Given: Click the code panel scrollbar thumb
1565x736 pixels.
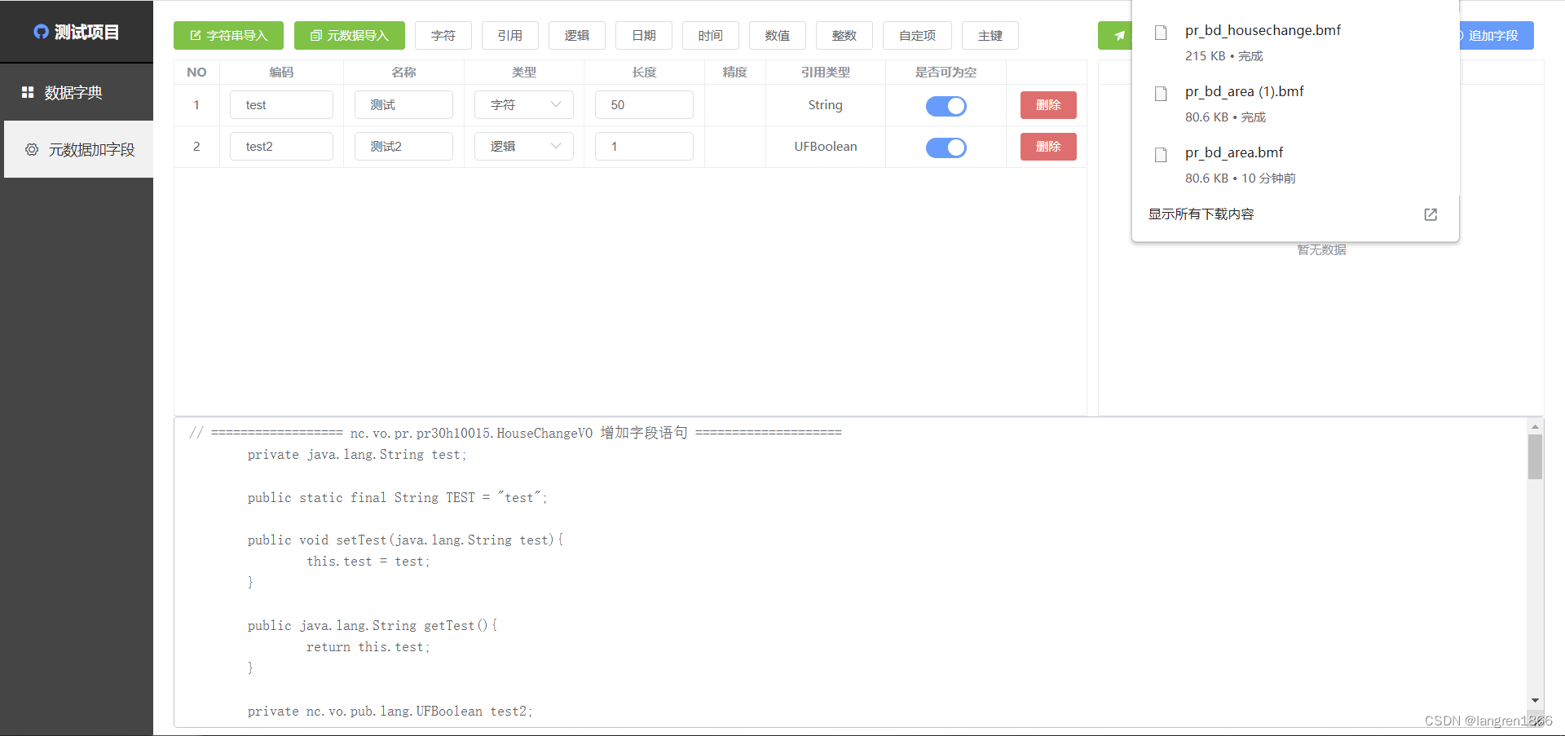Looking at the screenshot, I should click(1535, 456).
